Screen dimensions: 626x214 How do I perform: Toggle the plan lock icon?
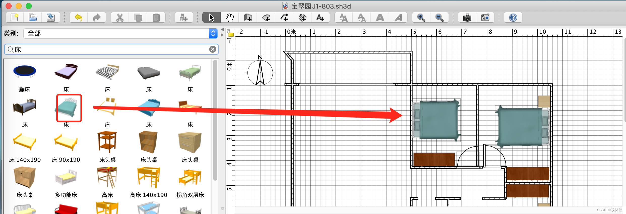tap(230, 33)
